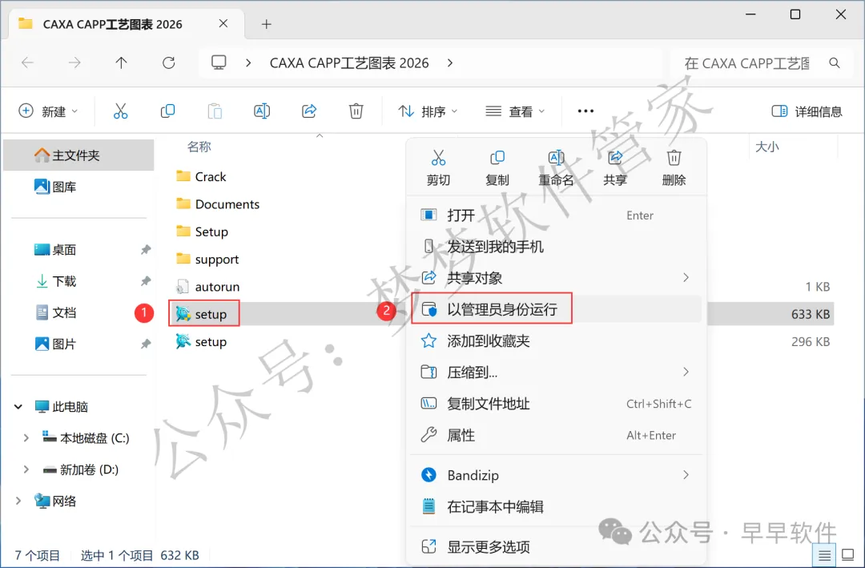Open the see more (...) toolbar menu

pyautogui.click(x=585, y=111)
